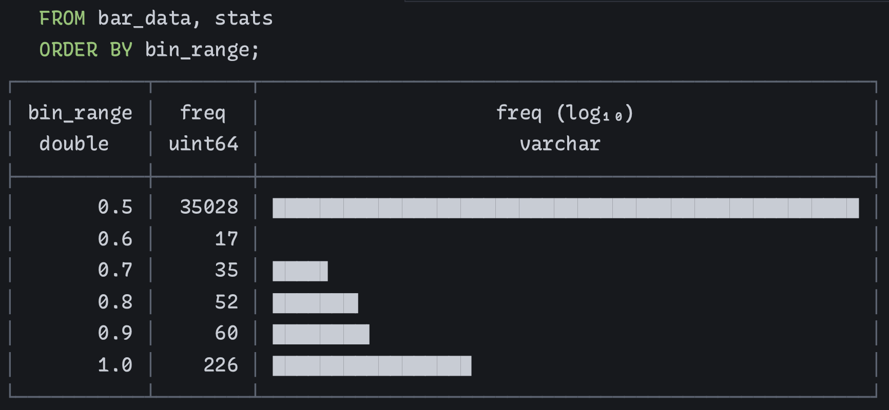Click the bar for bin 0.7
Screen dimensions: 889x410
[300, 271]
